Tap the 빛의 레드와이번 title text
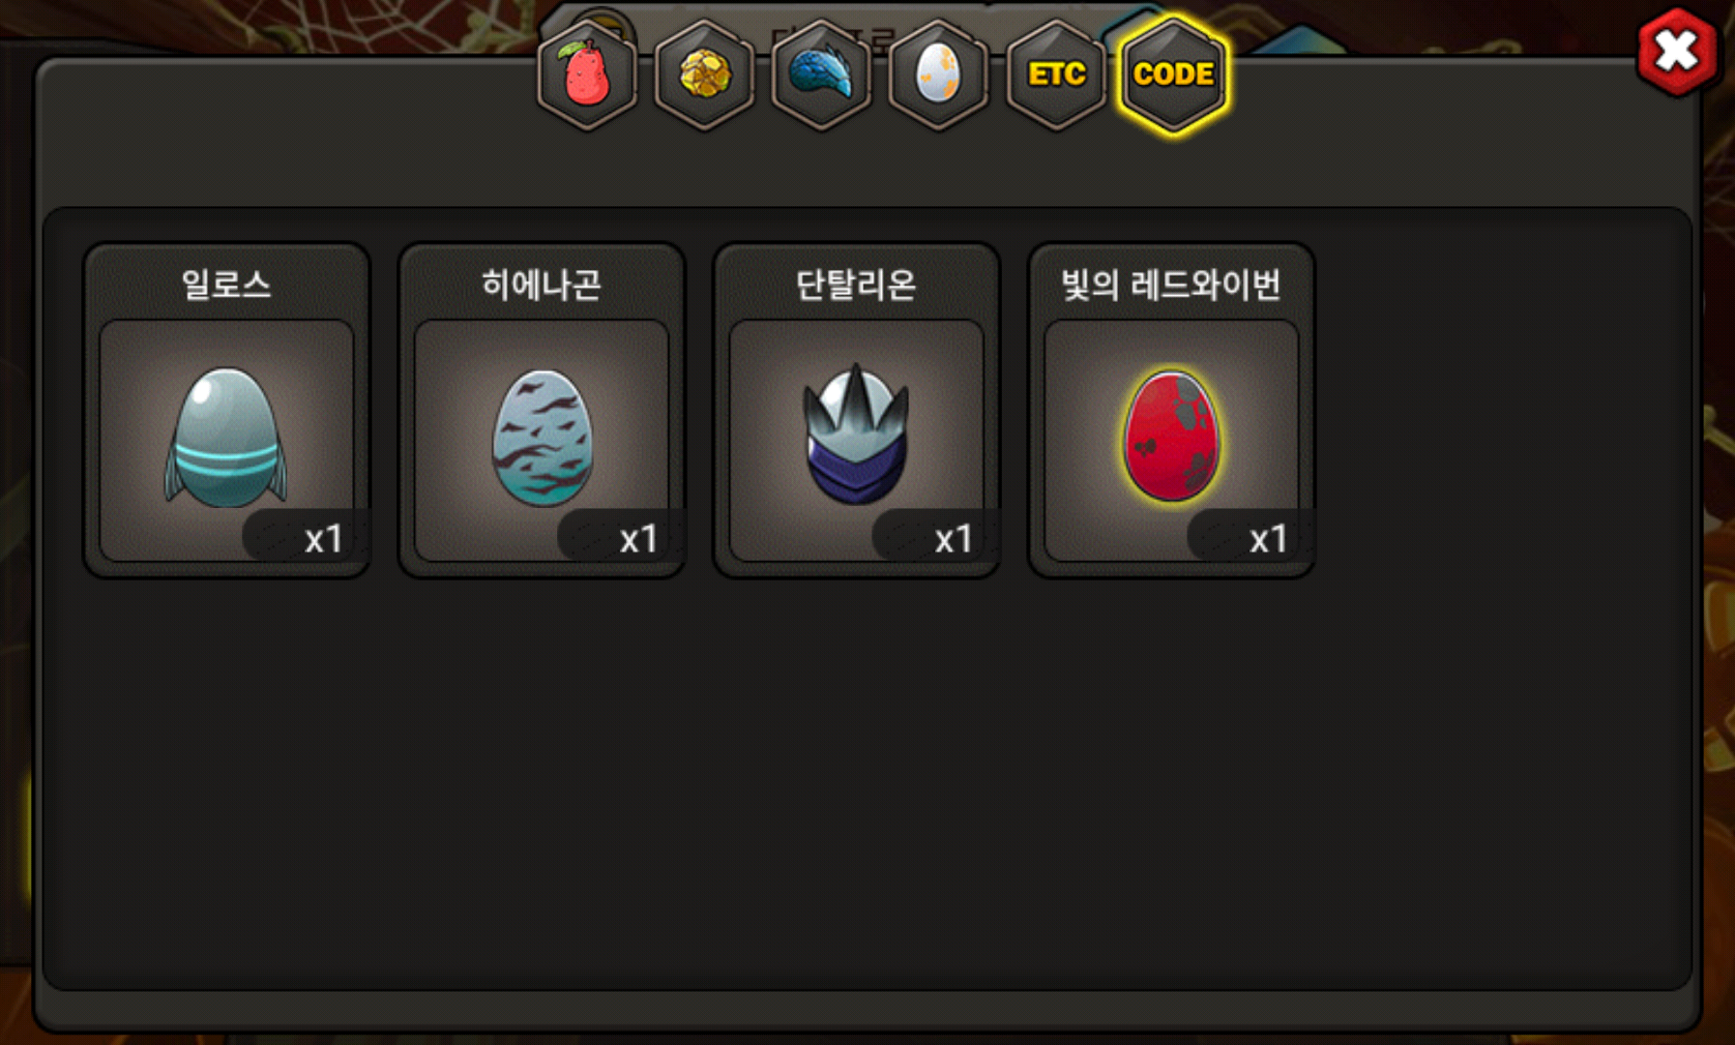The height and width of the screenshot is (1045, 1735). (x=1171, y=284)
